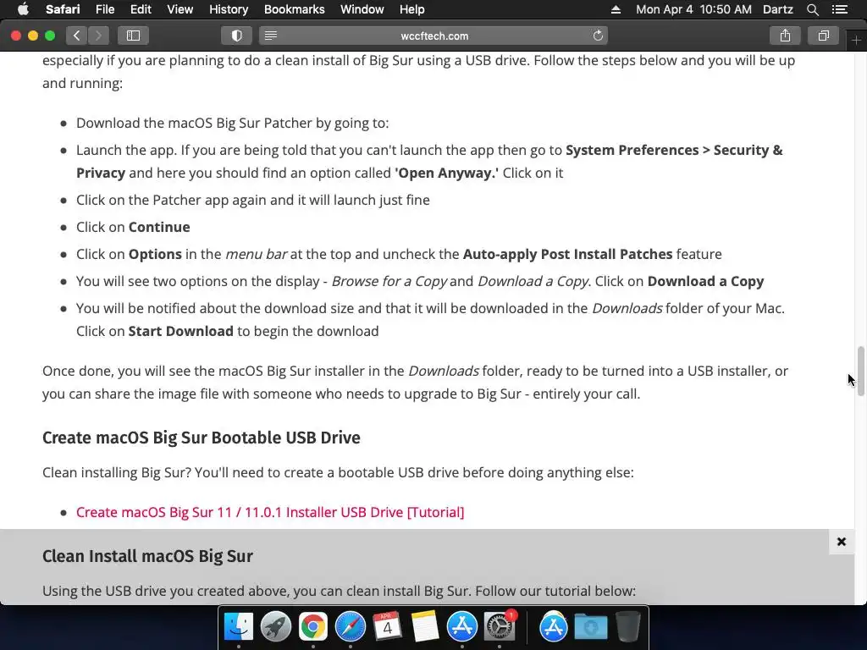Click the bold 'Continue' text
This screenshot has height=650, width=867.
point(159,227)
